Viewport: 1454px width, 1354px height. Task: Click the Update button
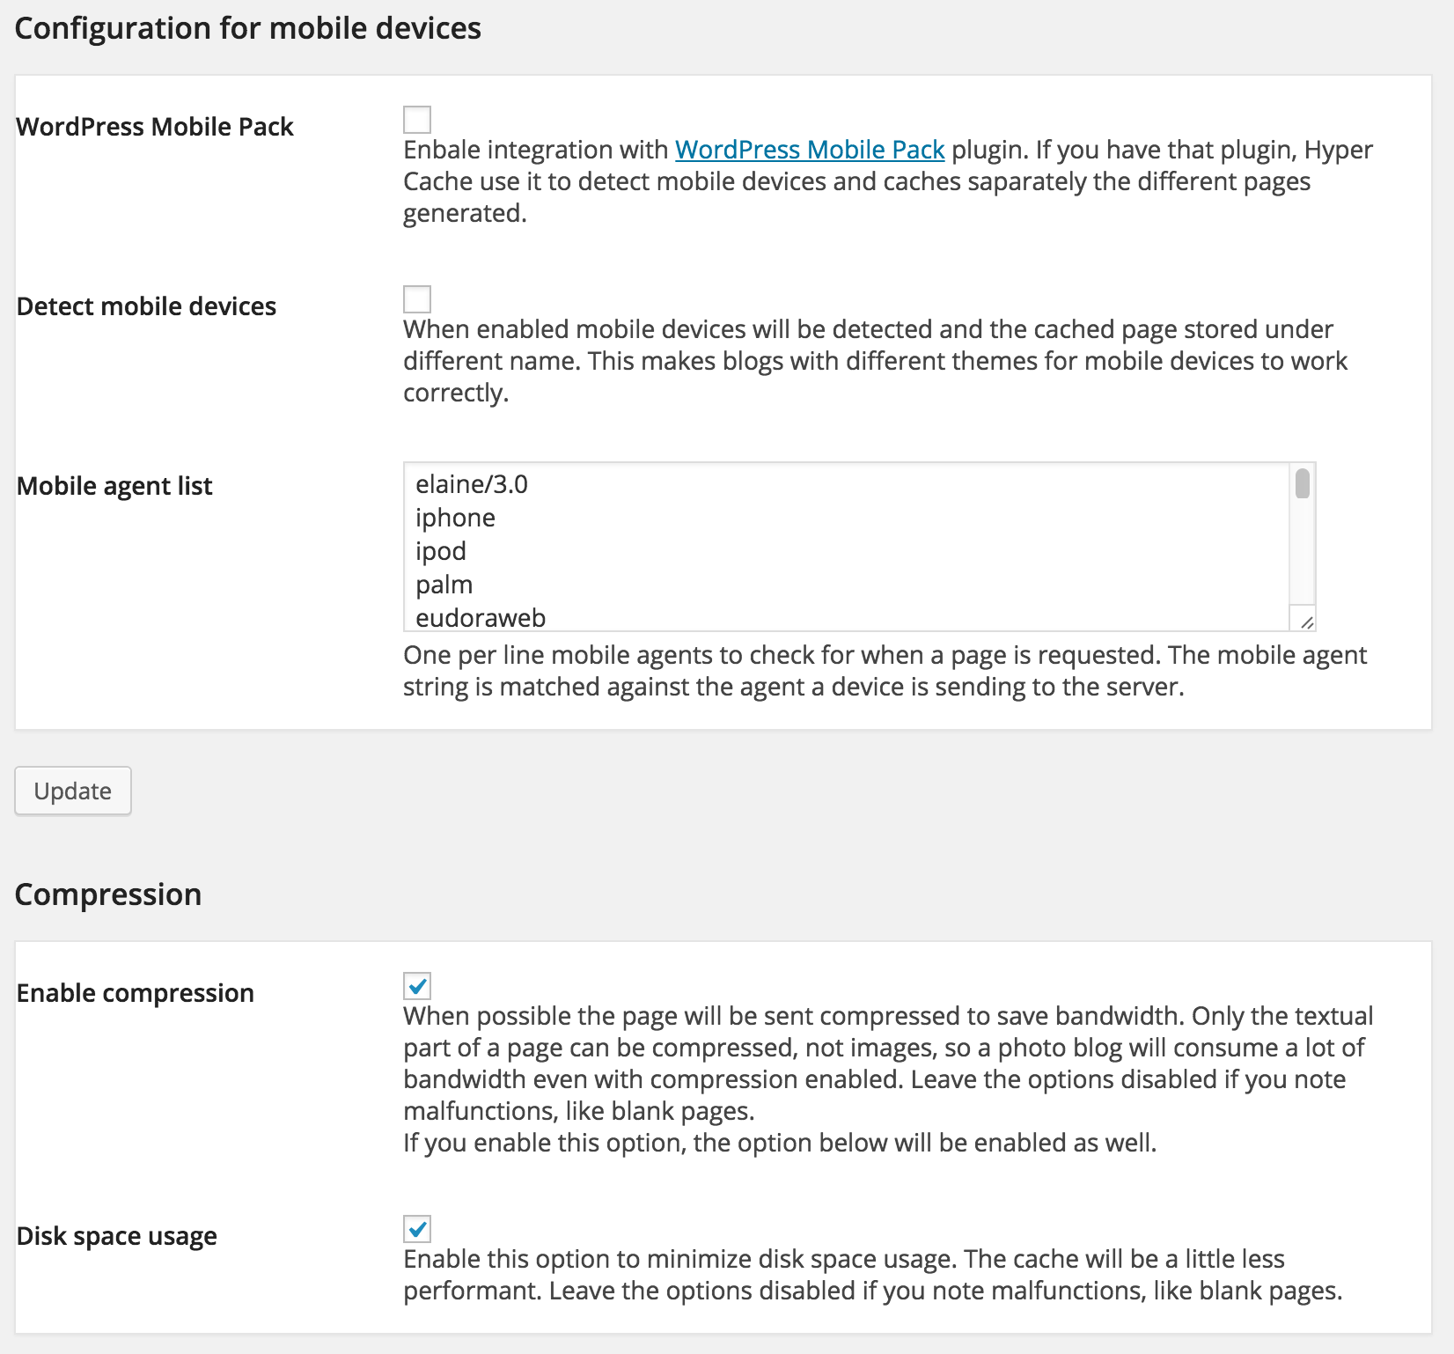73,791
